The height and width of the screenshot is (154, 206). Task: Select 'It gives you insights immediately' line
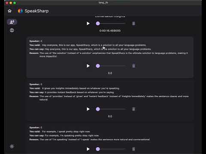[74, 88]
